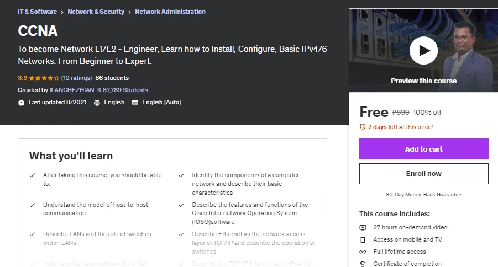Click the 'Certificate of completion' text

[407, 264]
